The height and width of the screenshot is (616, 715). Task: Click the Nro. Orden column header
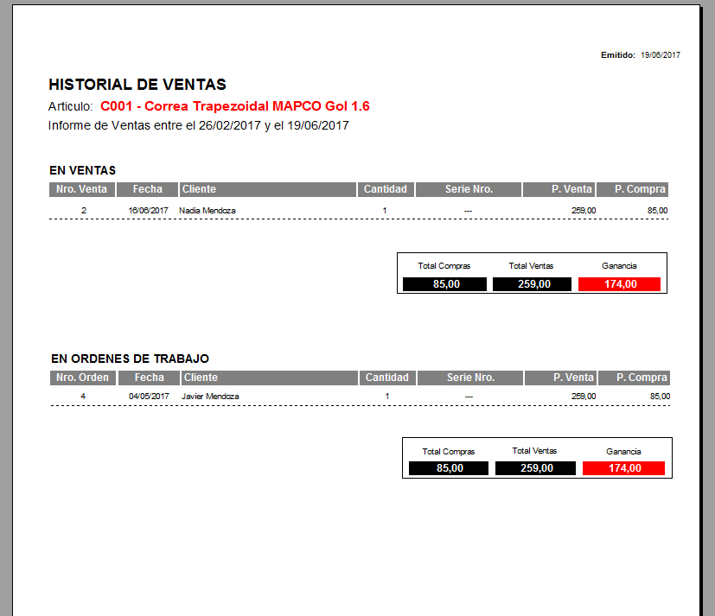pyautogui.click(x=82, y=378)
